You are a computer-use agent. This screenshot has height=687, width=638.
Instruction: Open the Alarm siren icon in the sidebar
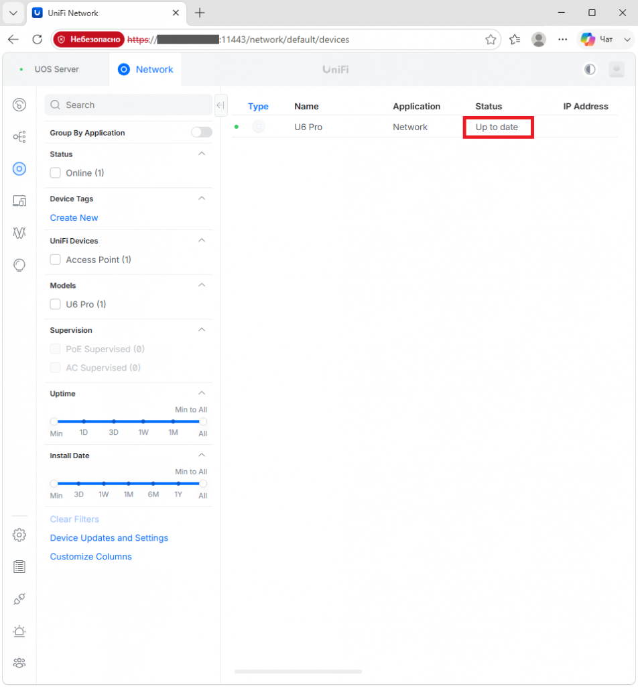(x=19, y=631)
